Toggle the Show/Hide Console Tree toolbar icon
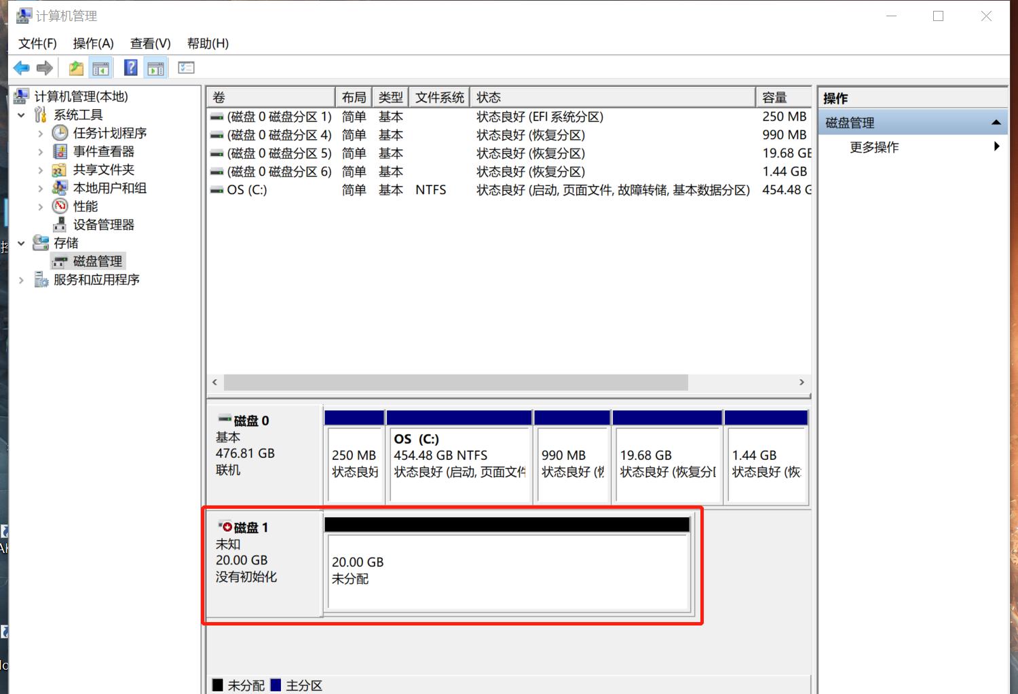The width and height of the screenshot is (1018, 694). pyautogui.click(x=100, y=68)
